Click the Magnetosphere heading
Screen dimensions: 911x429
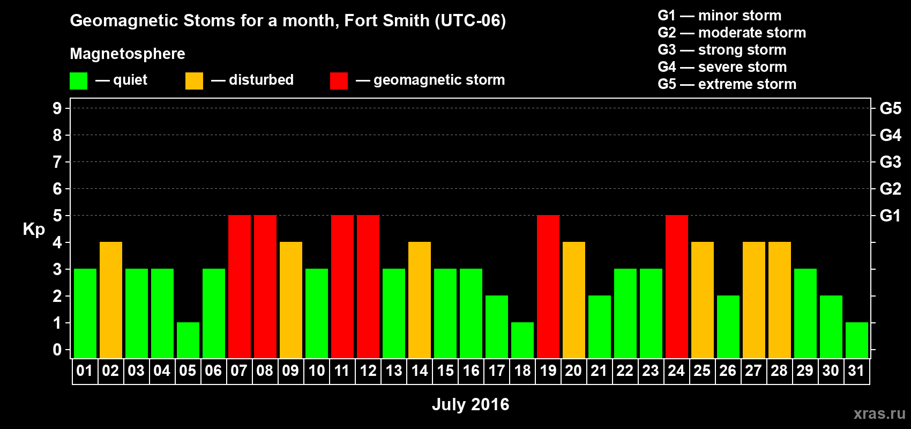click(128, 54)
